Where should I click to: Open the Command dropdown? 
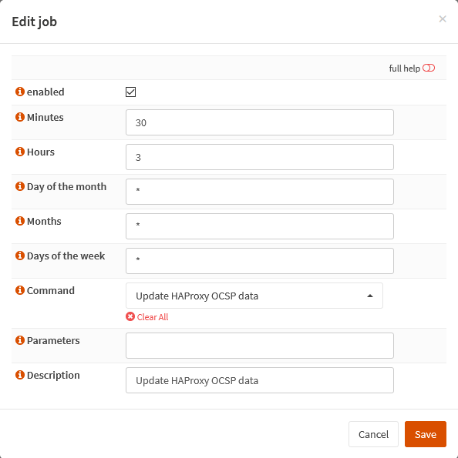pos(254,296)
